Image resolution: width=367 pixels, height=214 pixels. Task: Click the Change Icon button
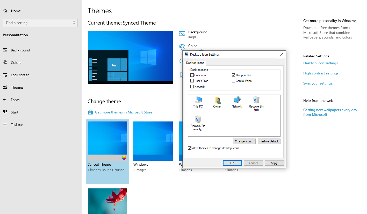(244, 141)
